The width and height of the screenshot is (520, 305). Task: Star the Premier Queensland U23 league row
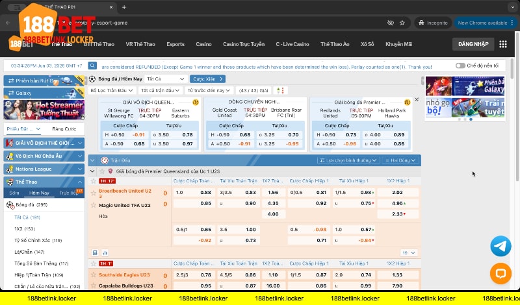point(102,171)
